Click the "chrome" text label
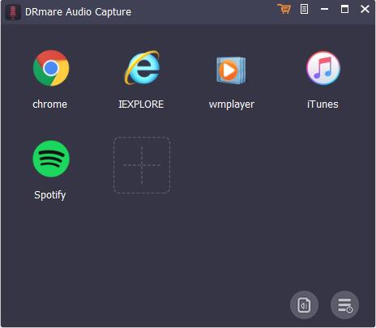 tap(50, 104)
